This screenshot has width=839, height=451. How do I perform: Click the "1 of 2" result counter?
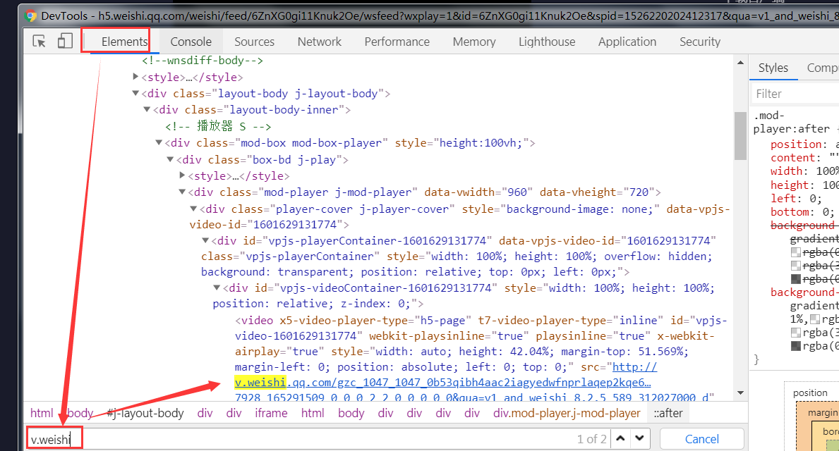pos(592,439)
